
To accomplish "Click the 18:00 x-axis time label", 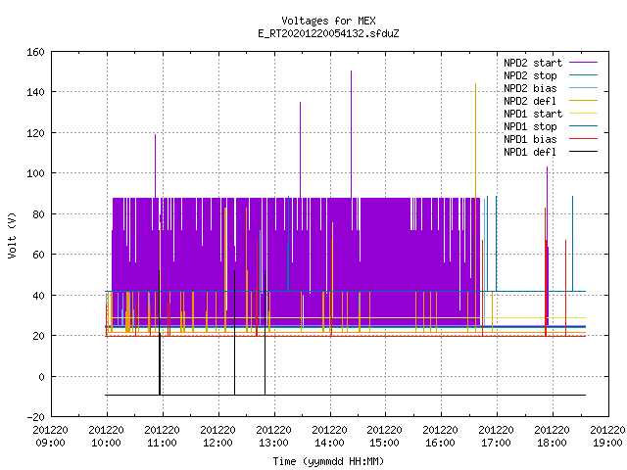I will (x=552, y=443).
